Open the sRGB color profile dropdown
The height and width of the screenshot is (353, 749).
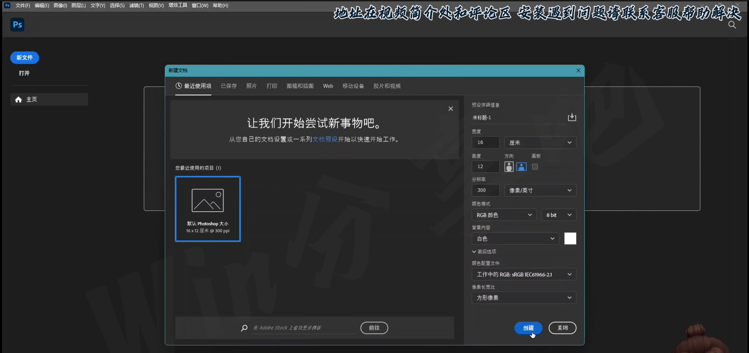point(524,274)
